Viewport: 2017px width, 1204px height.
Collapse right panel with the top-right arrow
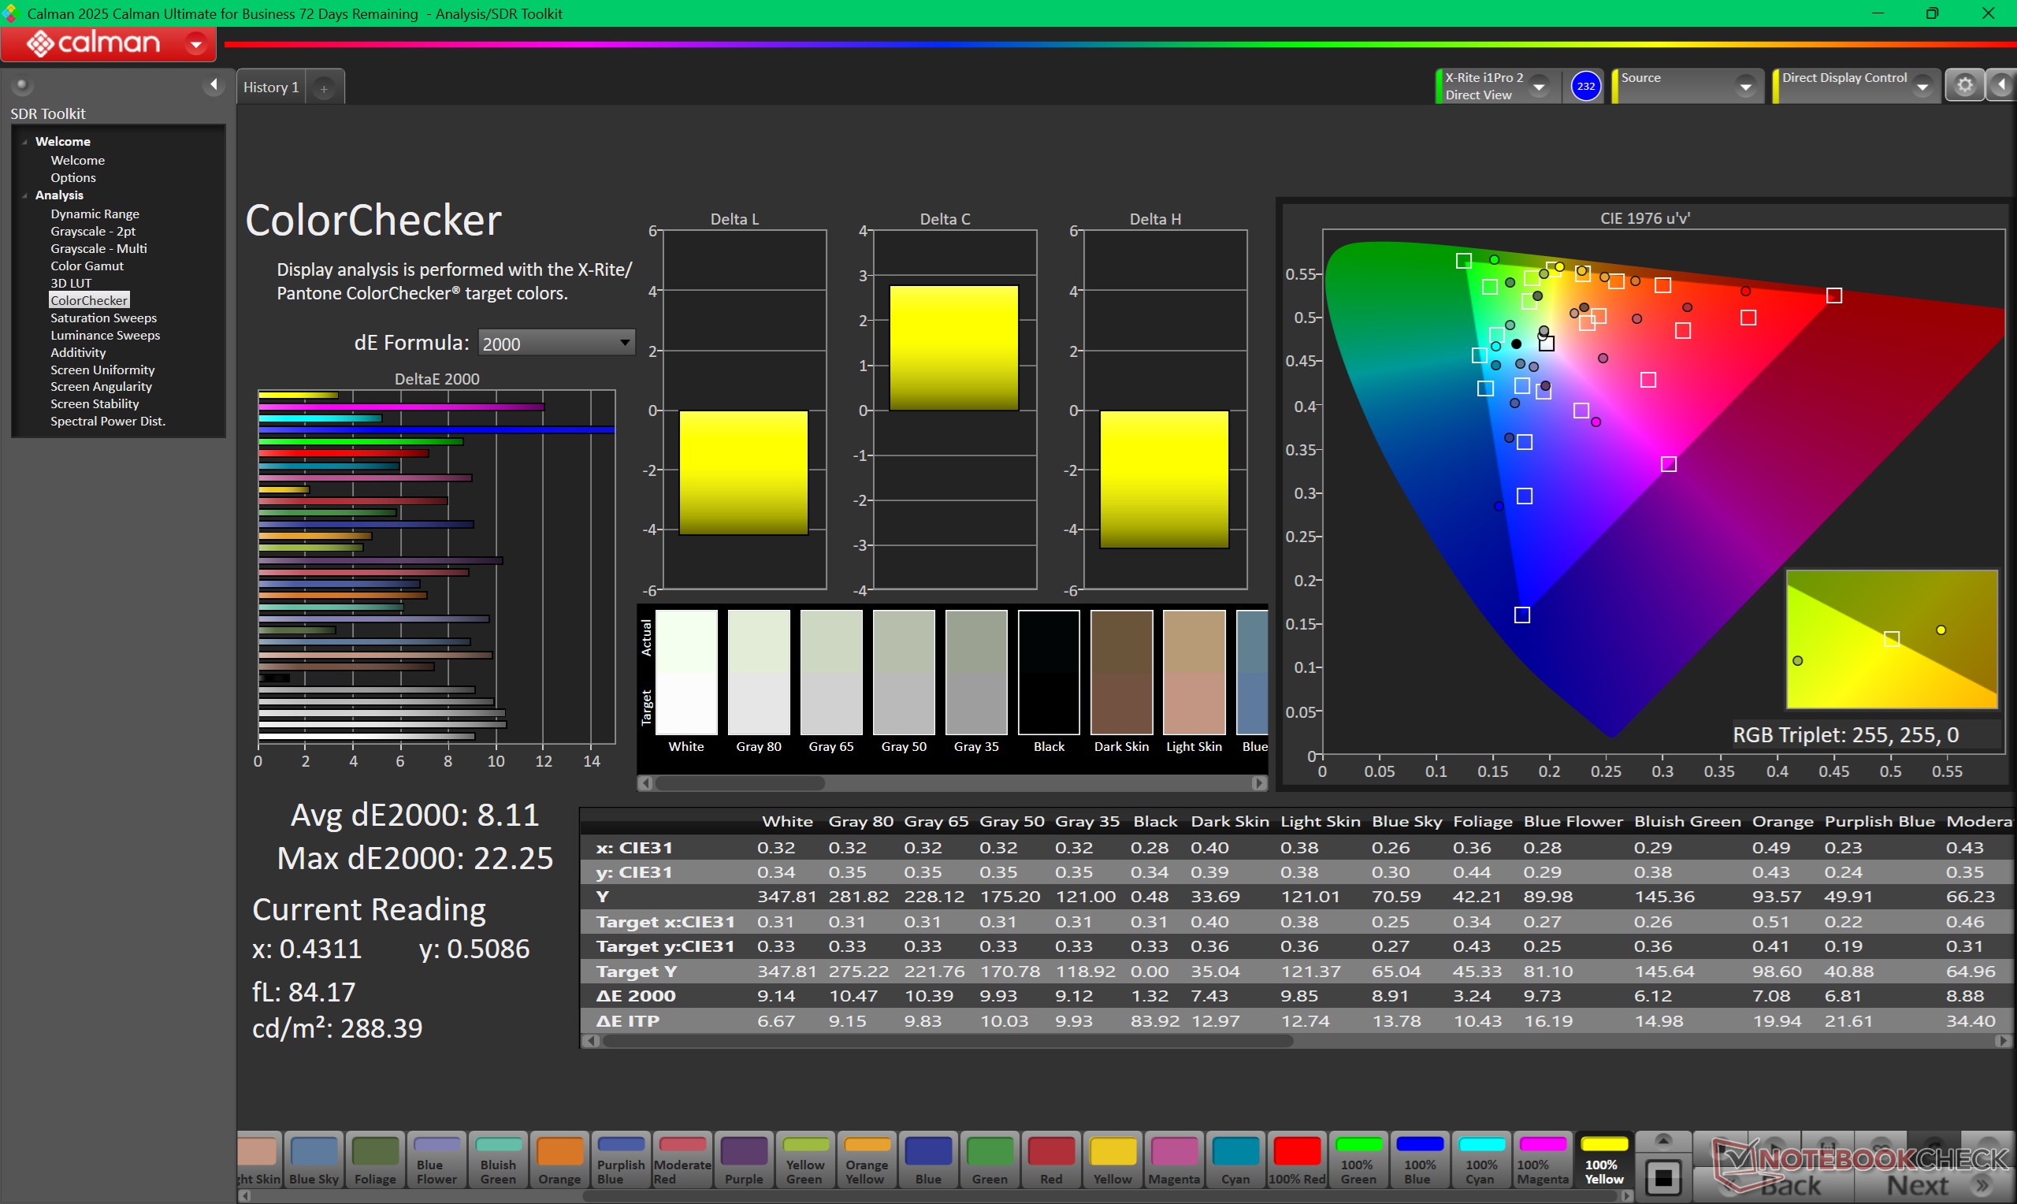[x=2001, y=86]
